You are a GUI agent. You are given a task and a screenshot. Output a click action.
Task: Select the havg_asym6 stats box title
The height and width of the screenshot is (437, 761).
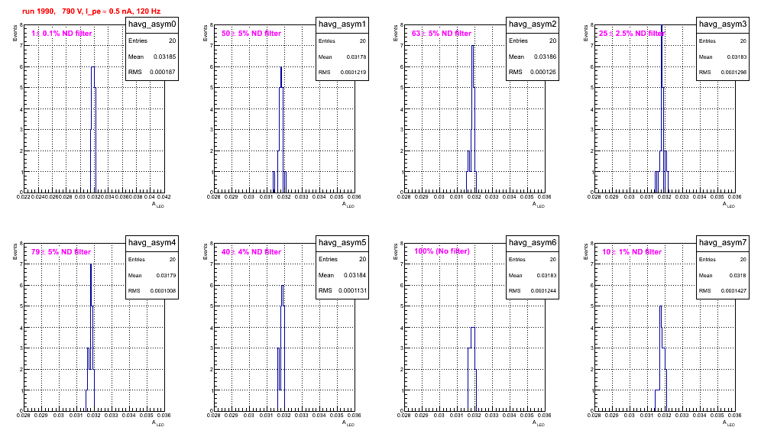[x=533, y=243]
